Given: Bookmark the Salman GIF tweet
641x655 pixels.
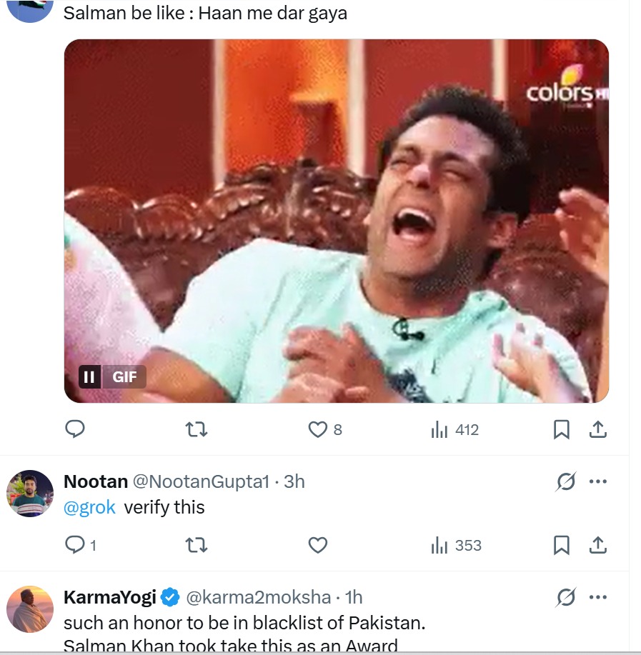Looking at the screenshot, I should pos(562,429).
